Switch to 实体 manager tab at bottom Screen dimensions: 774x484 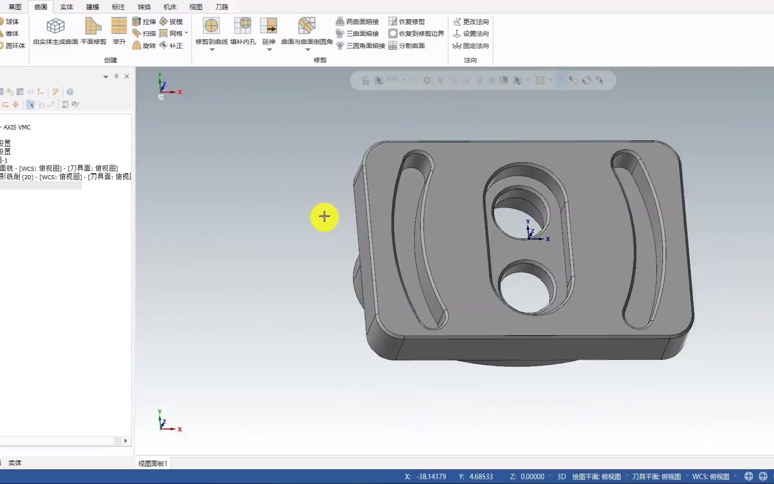(15, 463)
